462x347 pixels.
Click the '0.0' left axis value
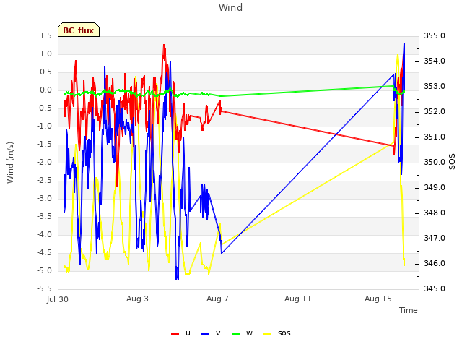pyautogui.click(x=45, y=90)
